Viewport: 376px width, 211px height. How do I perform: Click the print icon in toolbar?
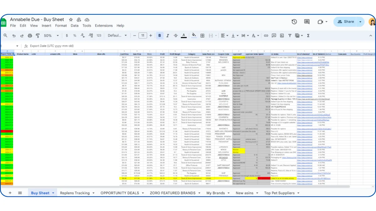coord(30,36)
